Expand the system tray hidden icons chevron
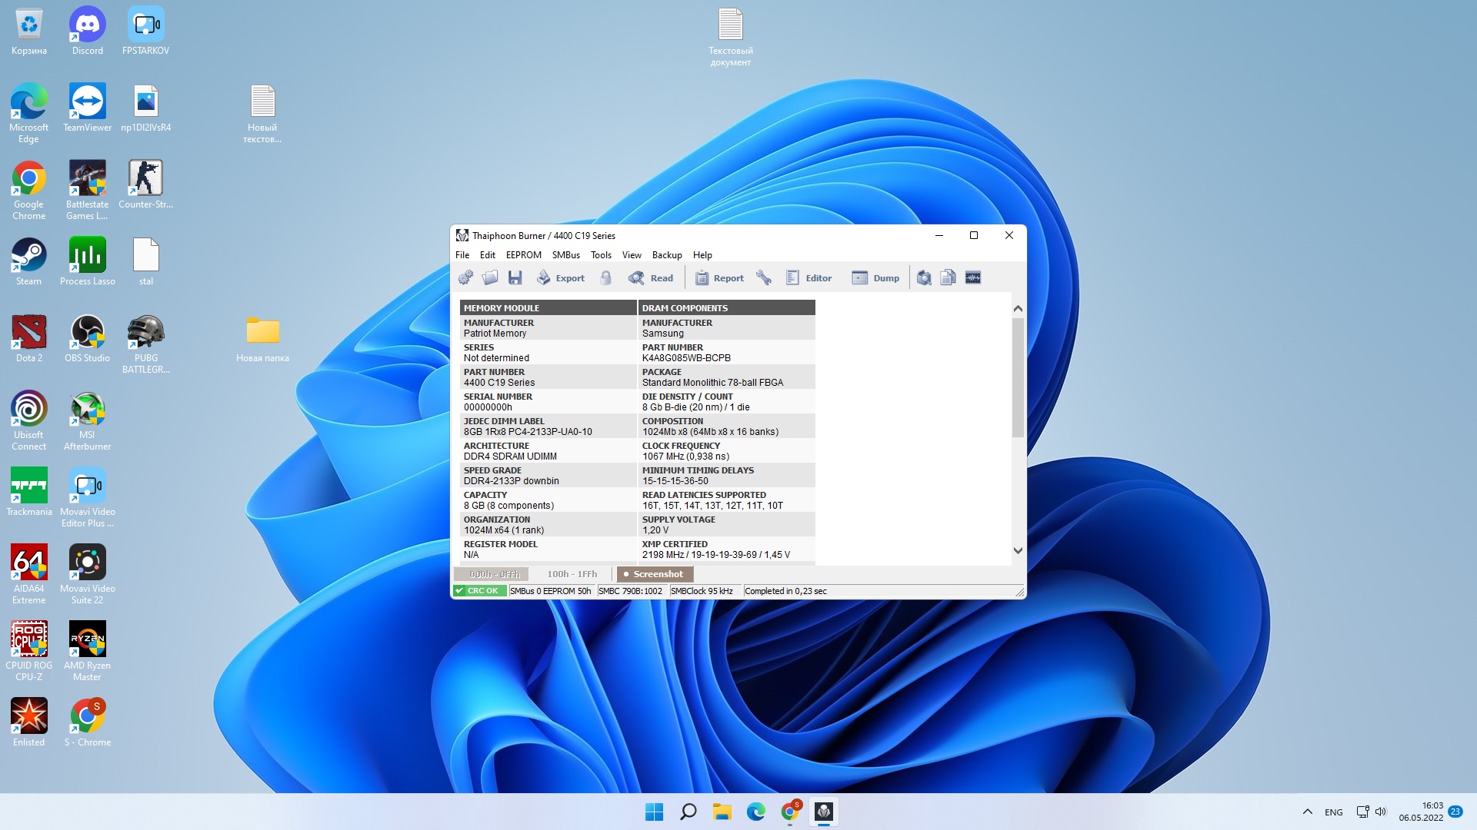Viewport: 1477px width, 830px height. tap(1307, 812)
